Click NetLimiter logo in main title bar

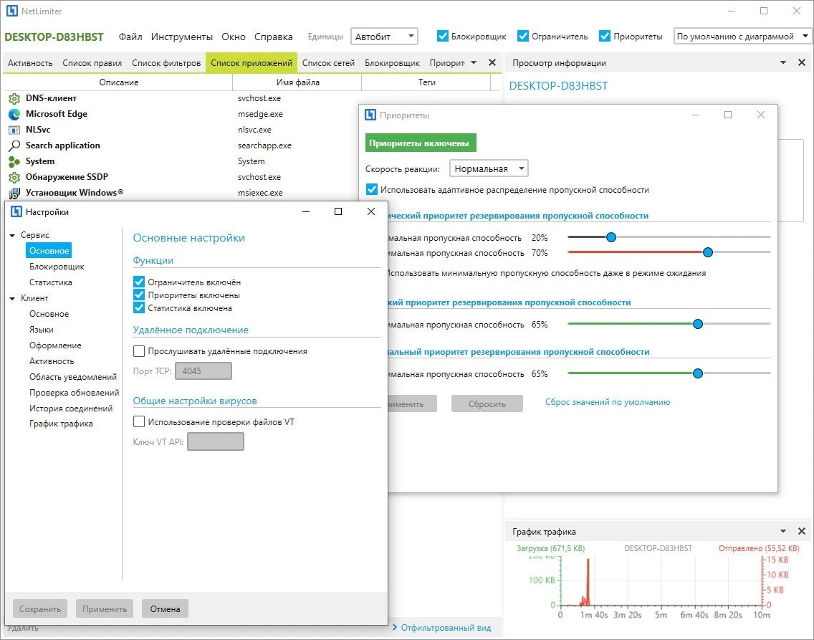pos(11,11)
